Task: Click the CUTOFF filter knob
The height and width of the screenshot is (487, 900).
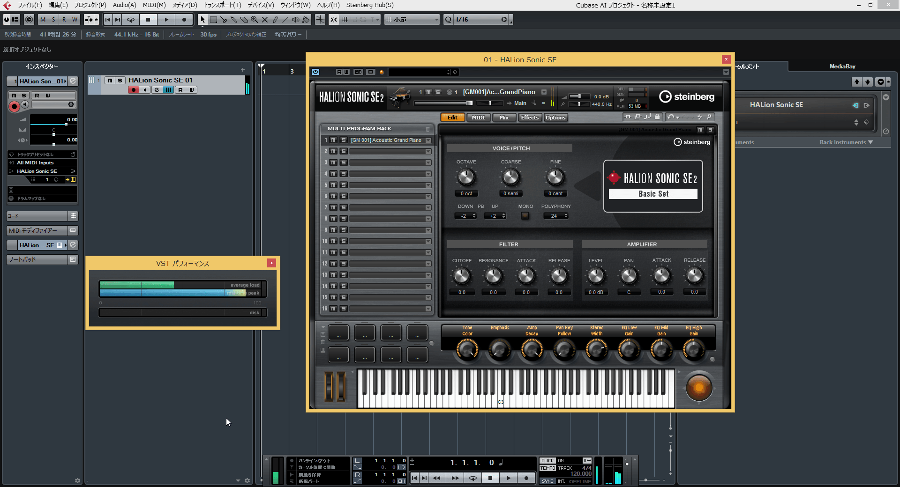Action: click(462, 276)
